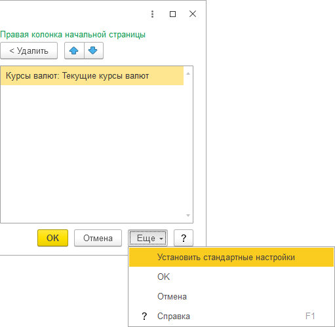The height and width of the screenshot is (327, 335).
Task: Move selected item down with blue arrow
Action: [x=93, y=50]
